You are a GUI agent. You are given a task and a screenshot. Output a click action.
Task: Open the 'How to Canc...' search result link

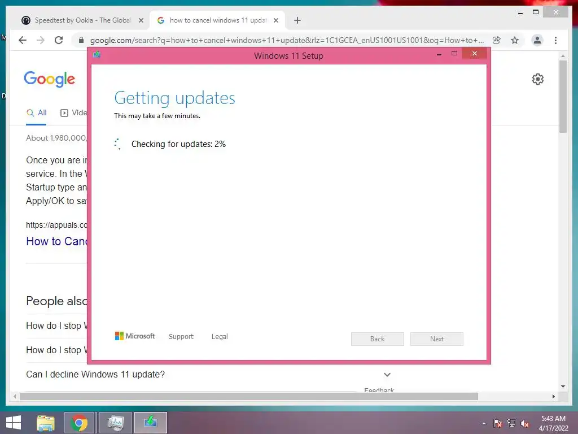(56, 241)
